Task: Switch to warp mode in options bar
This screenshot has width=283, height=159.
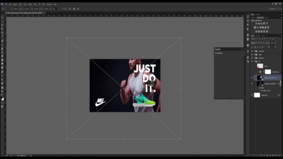Action: (70, 9)
